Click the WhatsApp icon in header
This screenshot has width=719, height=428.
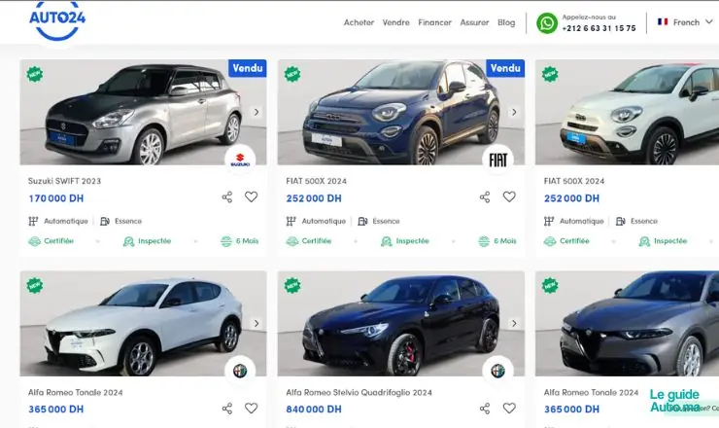coord(547,22)
